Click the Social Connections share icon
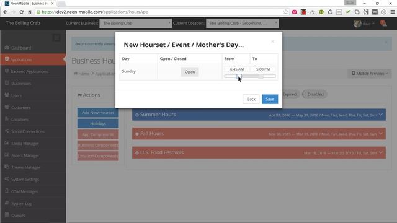 tap(7, 131)
